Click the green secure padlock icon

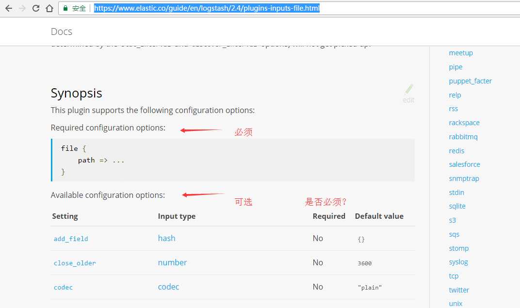point(65,8)
